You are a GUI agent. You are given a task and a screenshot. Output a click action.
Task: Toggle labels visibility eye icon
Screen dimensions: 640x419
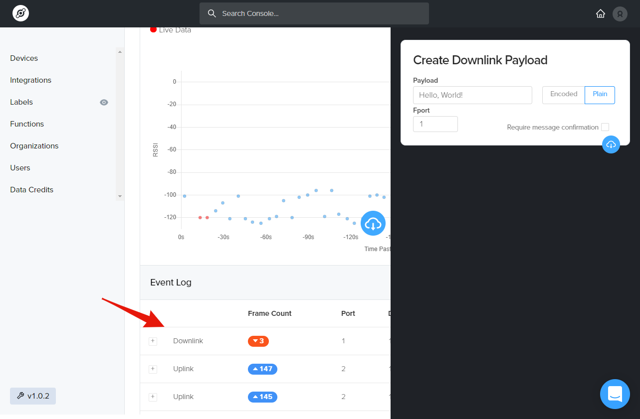click(104, 102)
